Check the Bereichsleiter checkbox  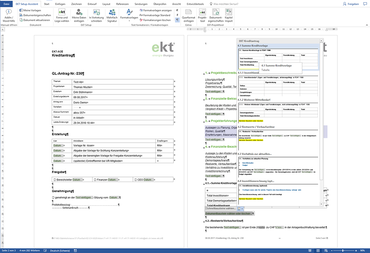55,180
